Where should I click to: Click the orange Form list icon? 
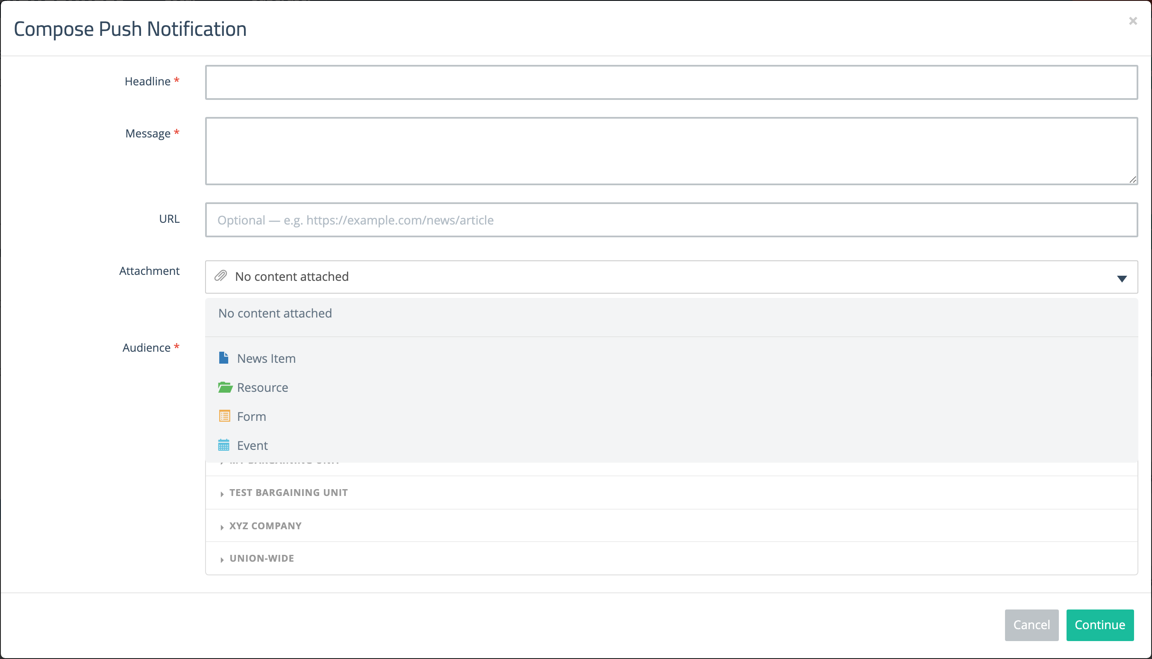225,416
